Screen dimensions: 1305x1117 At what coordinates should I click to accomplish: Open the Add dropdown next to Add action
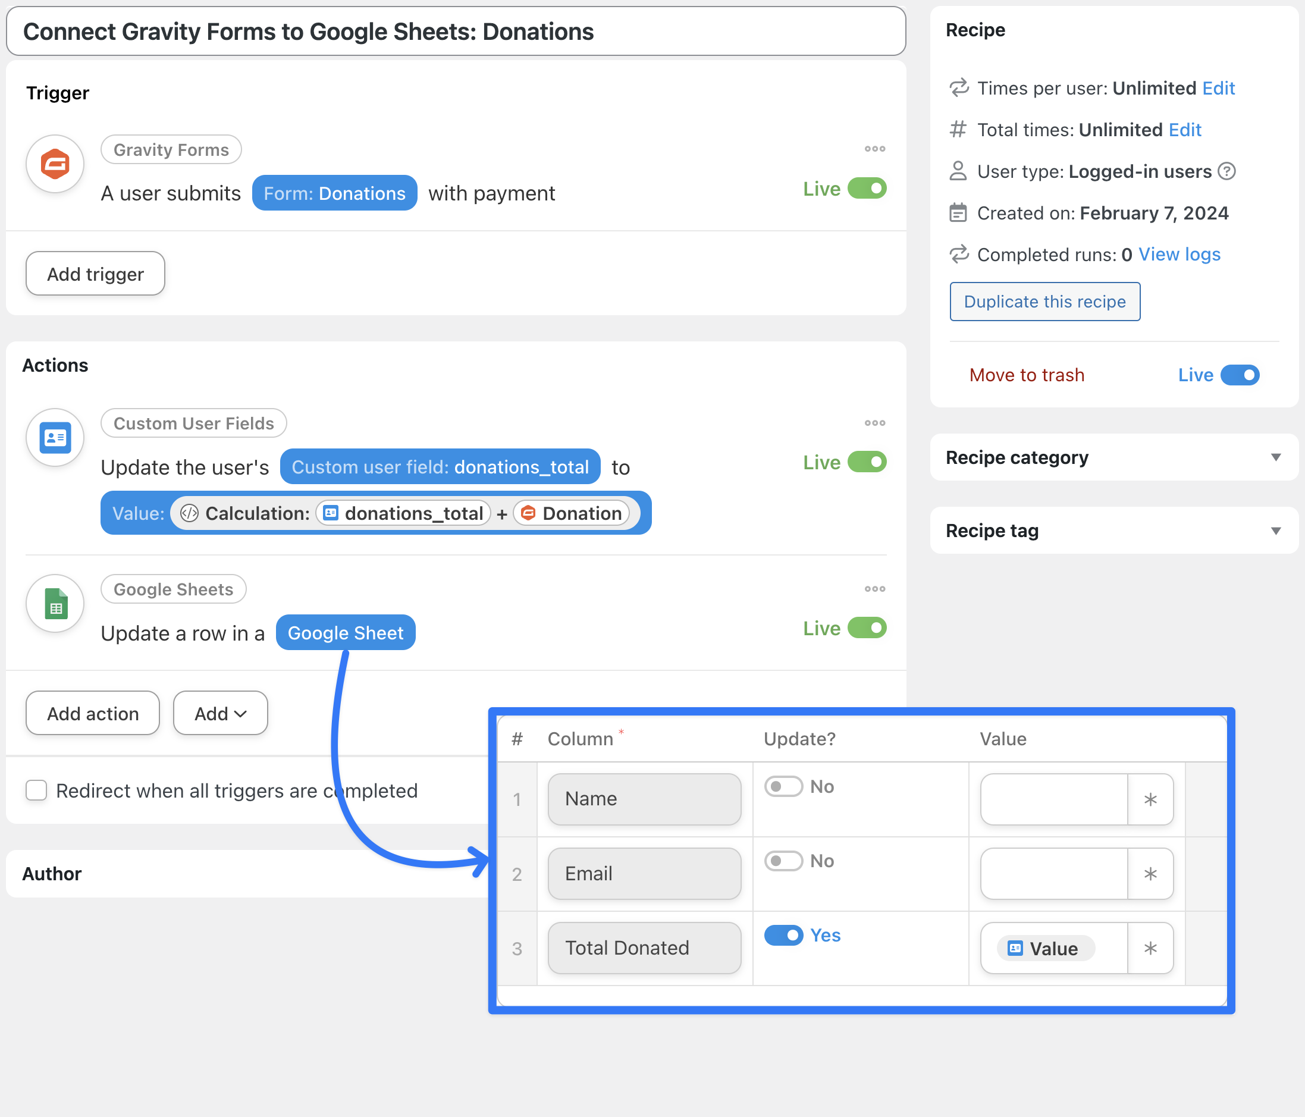point(221,713)
